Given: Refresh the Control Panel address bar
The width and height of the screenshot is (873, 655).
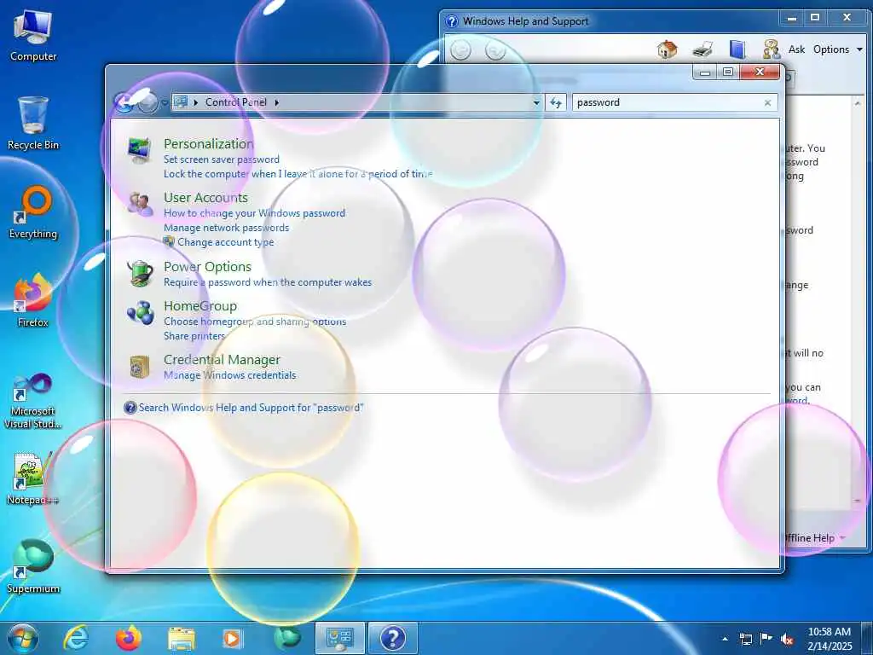Looking at the screenshot, I should (x=556, y=102).
